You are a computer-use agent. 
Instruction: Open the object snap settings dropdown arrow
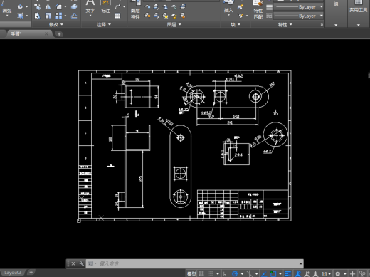coord(280,274)
